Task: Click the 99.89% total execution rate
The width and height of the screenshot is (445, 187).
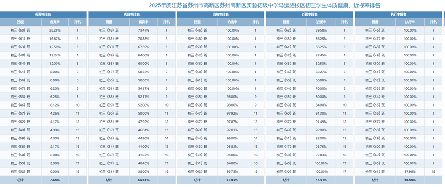Action: [x=410, y=180]
